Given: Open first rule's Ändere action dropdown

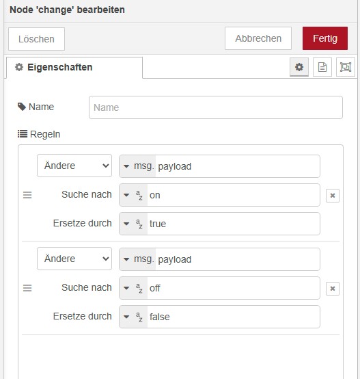Looking at the screenshot, I should click(x=74, y=166).
